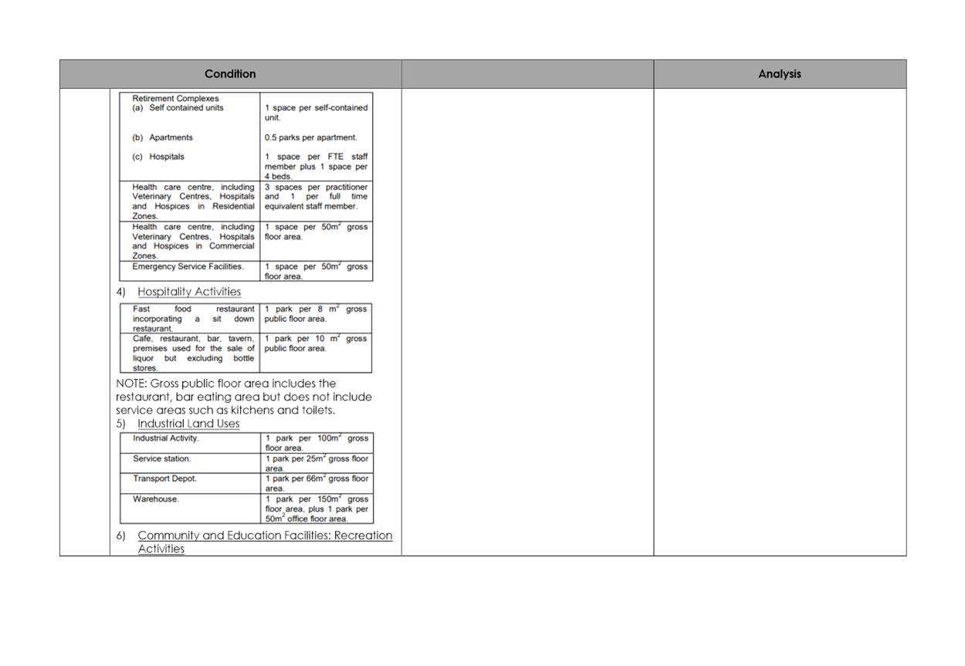965x666 pixels.
Task: Select '(b) Apartments' entry
Action: pyautogui.click(x=163, y=138)
